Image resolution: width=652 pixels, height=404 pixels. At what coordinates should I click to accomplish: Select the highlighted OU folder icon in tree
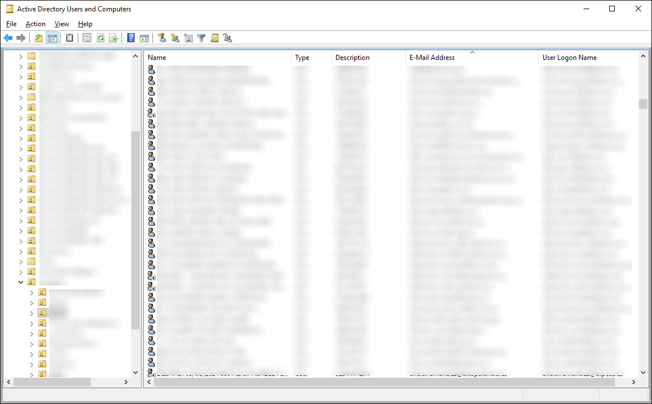pyautogui.click(x=42, y=313)
